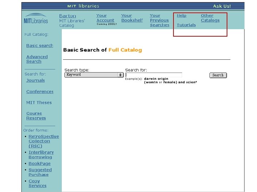Open Your Account link

coord(105,18)
